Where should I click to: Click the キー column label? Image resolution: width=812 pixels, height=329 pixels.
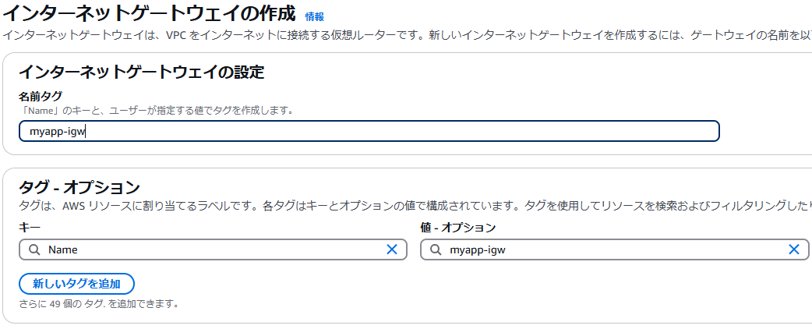click(30, 227)
